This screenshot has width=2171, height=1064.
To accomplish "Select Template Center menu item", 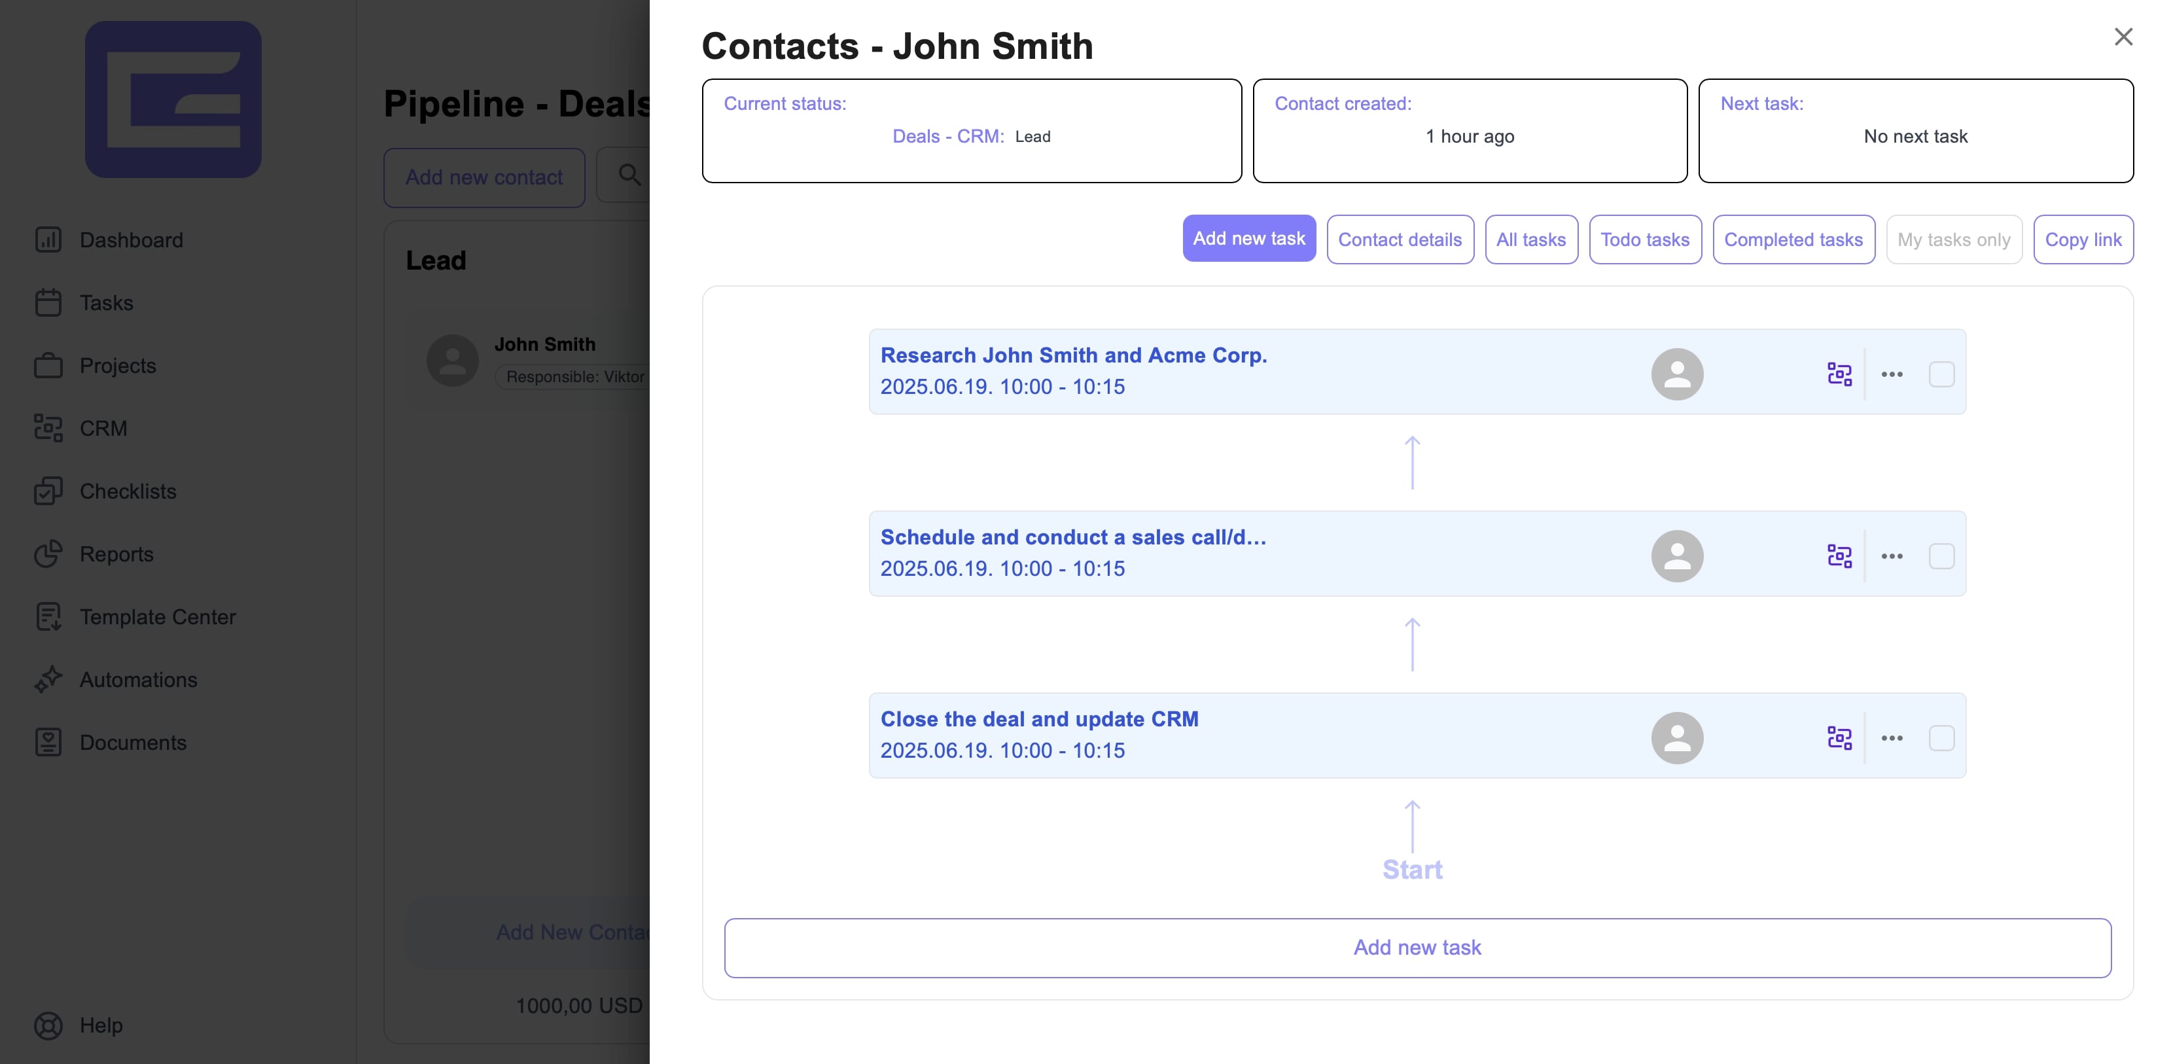I will point(158,616).
